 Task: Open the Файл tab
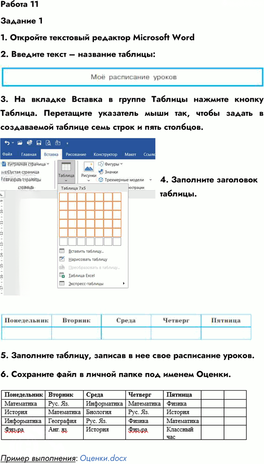click(7, 155)
